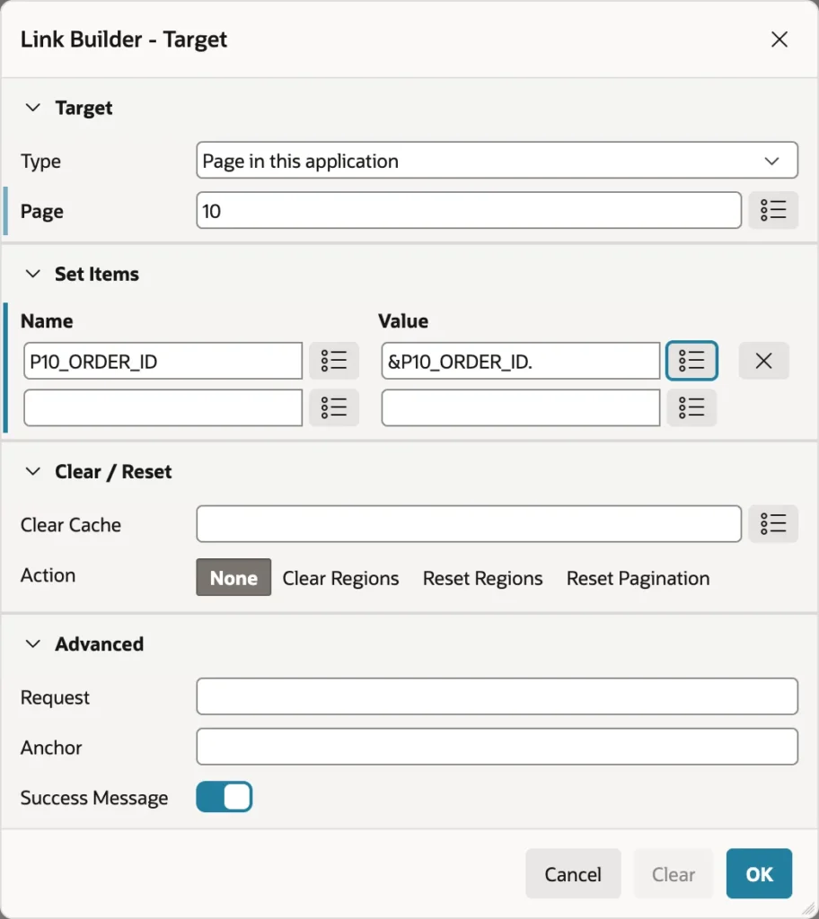Focus the Clear Cache field
Viewport: 819px width, 919px height.
point(469,524)
